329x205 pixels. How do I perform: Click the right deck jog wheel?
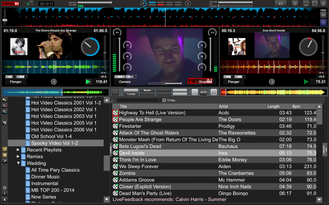pos(308,47)
